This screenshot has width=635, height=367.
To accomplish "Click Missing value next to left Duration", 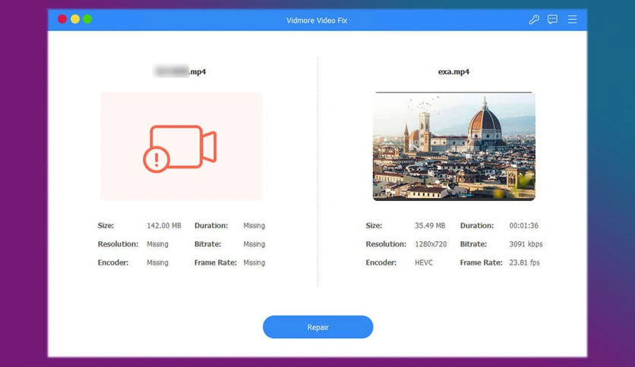I will (x=254, y=225).
